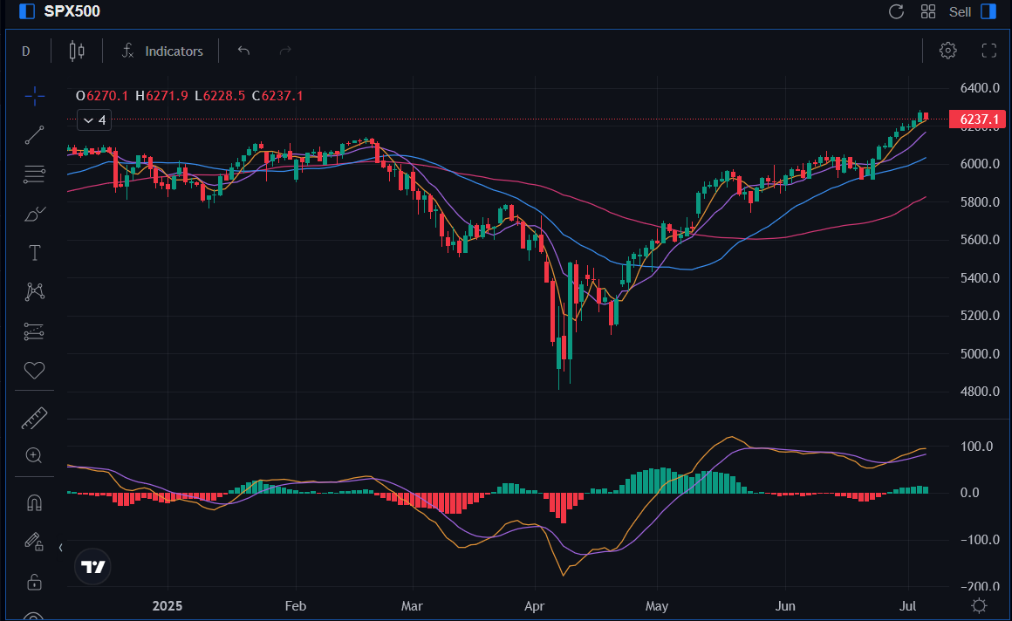Open the candlestick chart type selector
Screen dimensions: 1012x621
pos(77,51)
